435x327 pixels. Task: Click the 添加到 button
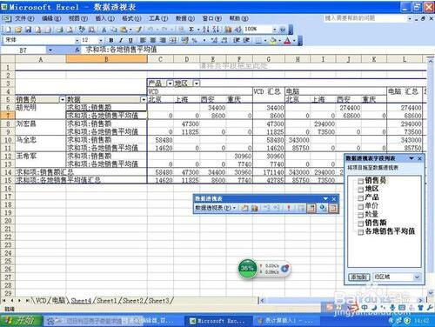pyautogui.click(x=359, y=277)
